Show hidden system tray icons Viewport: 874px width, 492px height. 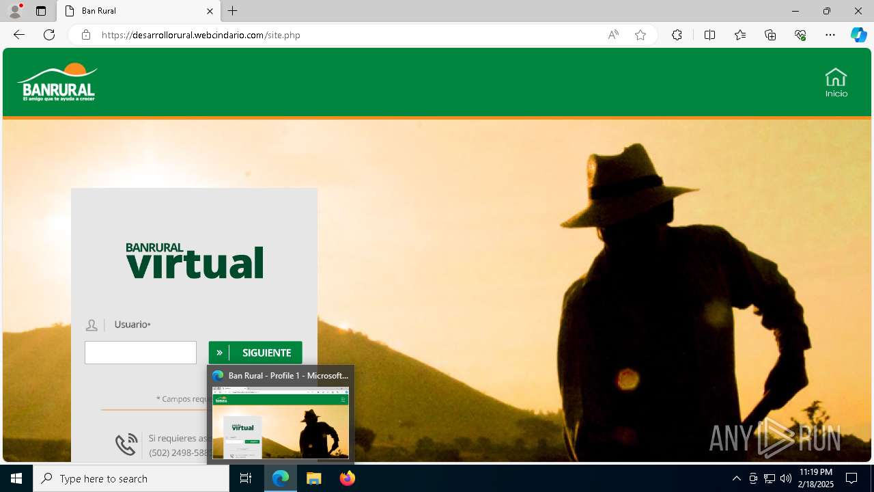point(736,478)
